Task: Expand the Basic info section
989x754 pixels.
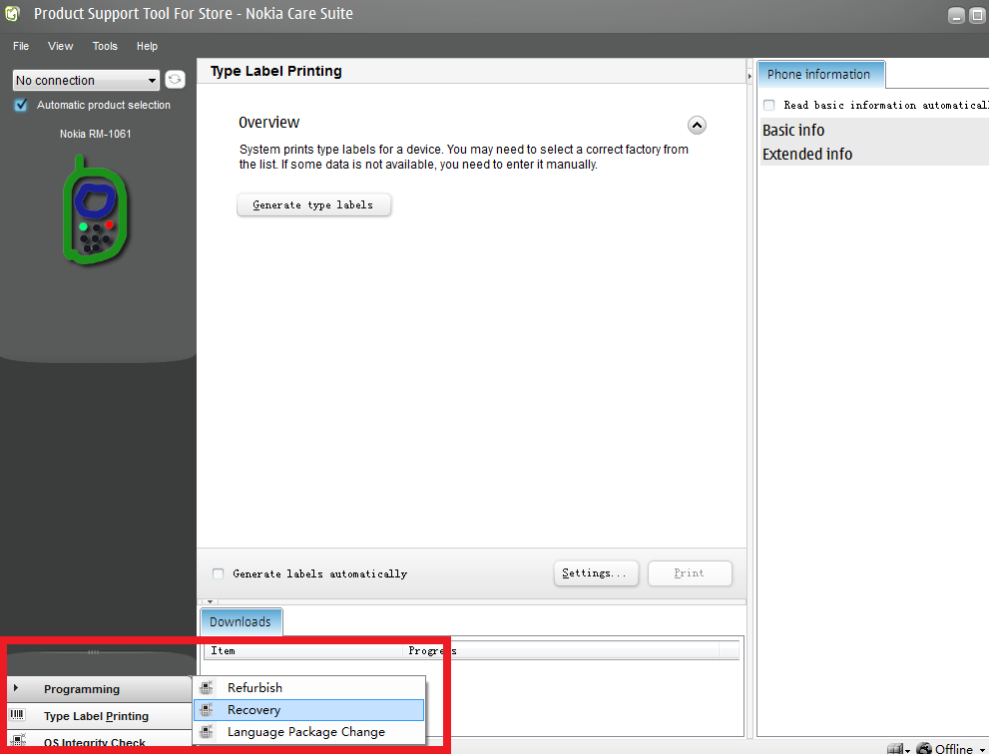Action: pos(793,130)
